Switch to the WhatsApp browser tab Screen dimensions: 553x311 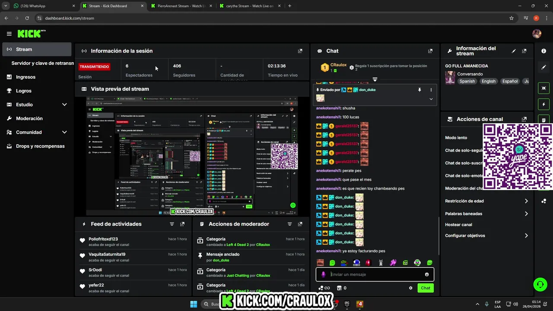click(x=43, y=6)
